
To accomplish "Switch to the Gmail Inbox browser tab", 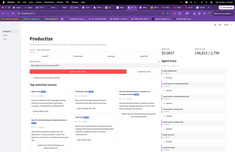I will click(166, 8).
